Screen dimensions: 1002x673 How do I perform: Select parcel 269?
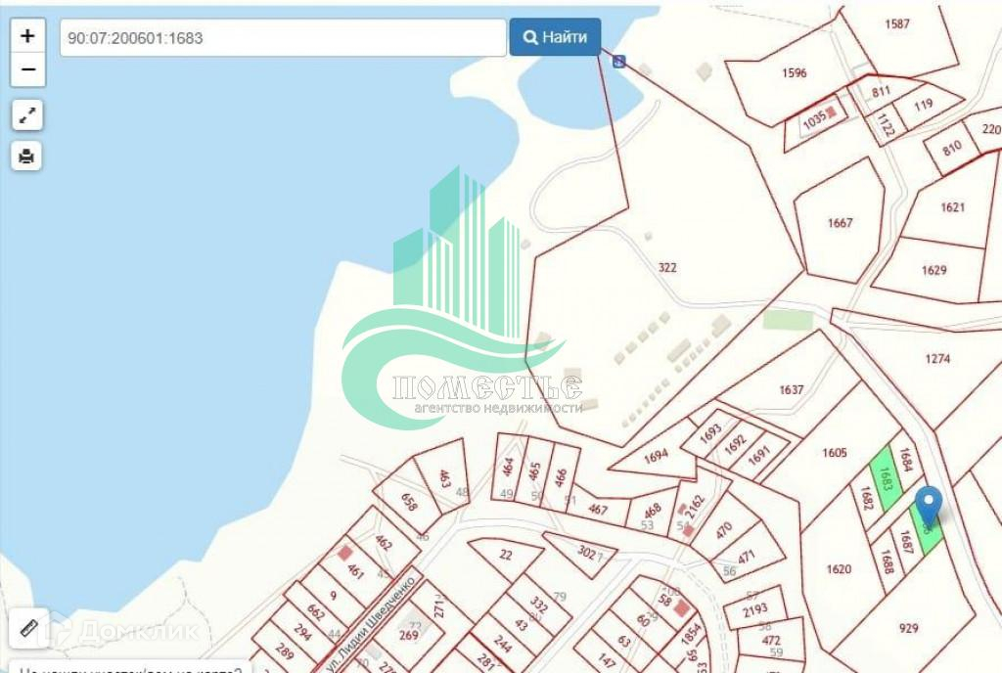click(408, 635)
